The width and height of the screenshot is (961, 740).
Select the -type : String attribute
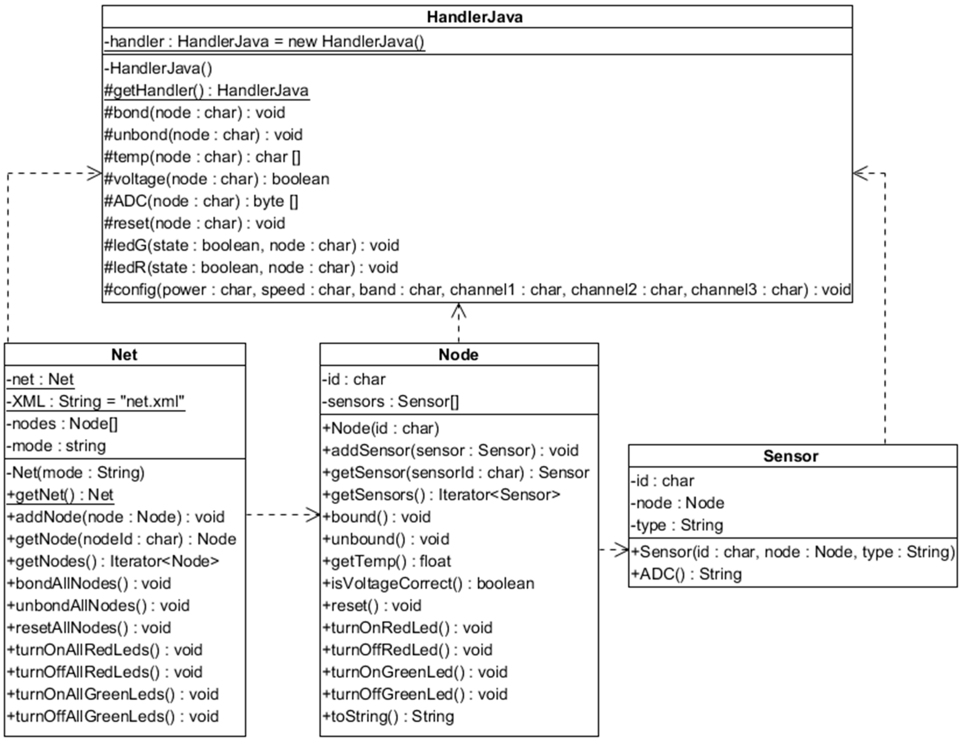pyautogui.click(x=677, y=525)
